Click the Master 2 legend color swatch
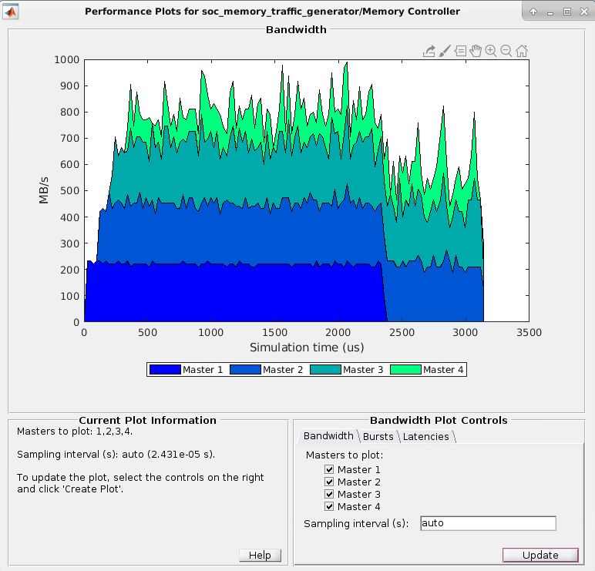 coord(246,370)
